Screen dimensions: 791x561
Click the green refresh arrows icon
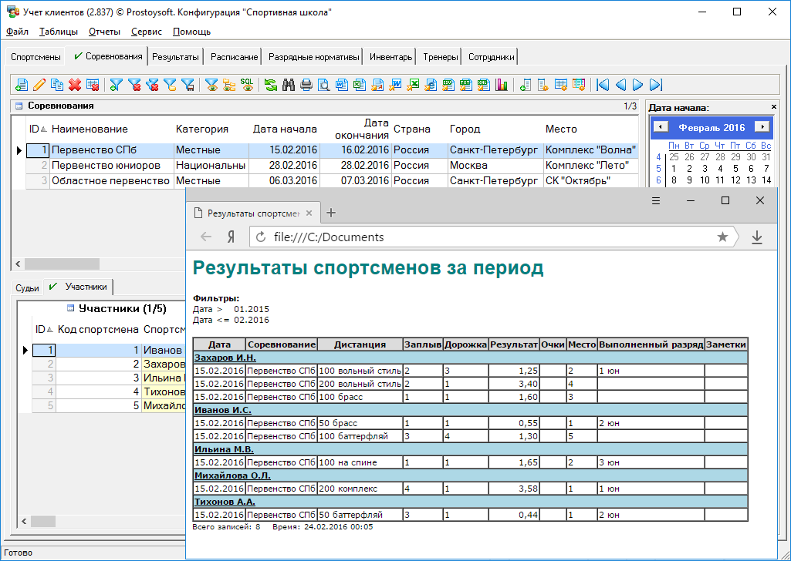[271, 85]
